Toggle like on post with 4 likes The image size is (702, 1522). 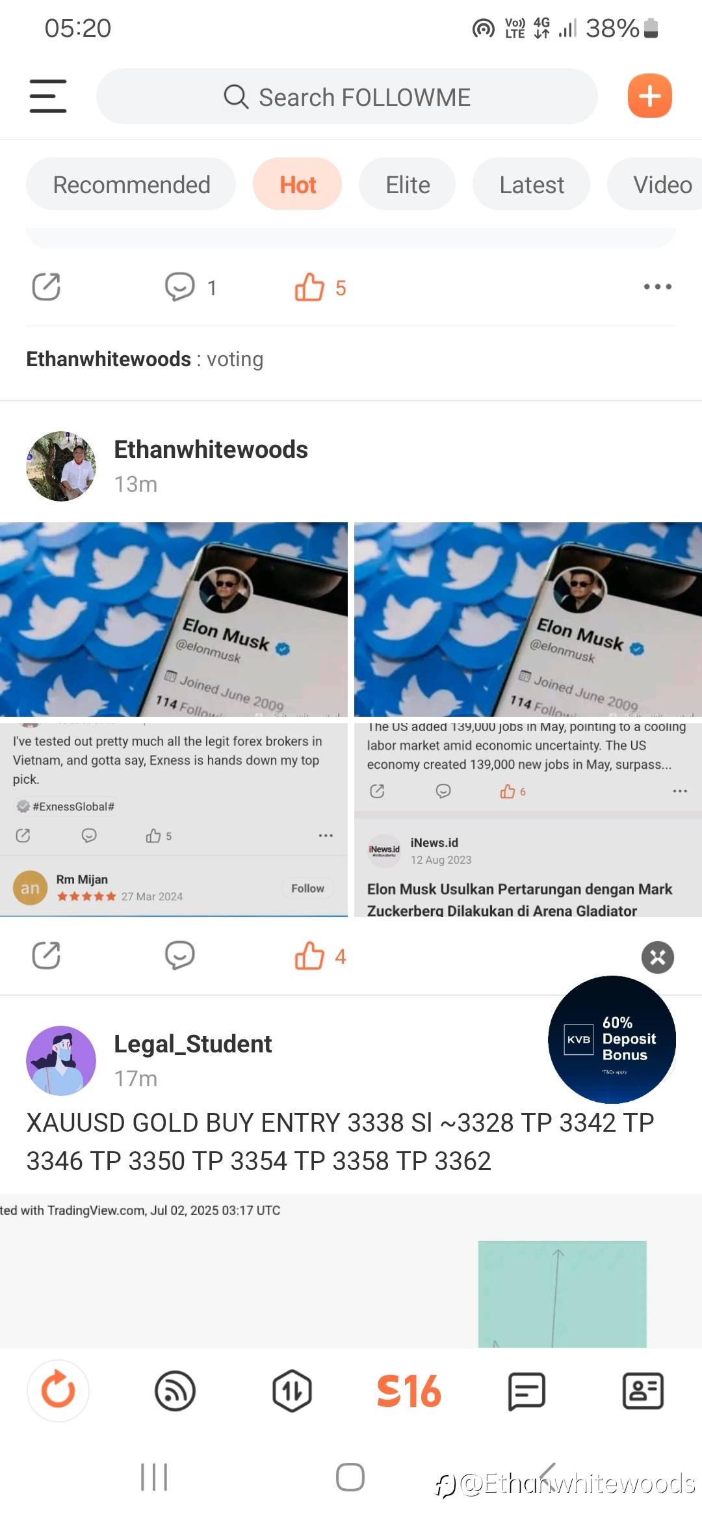coord(320,955)
